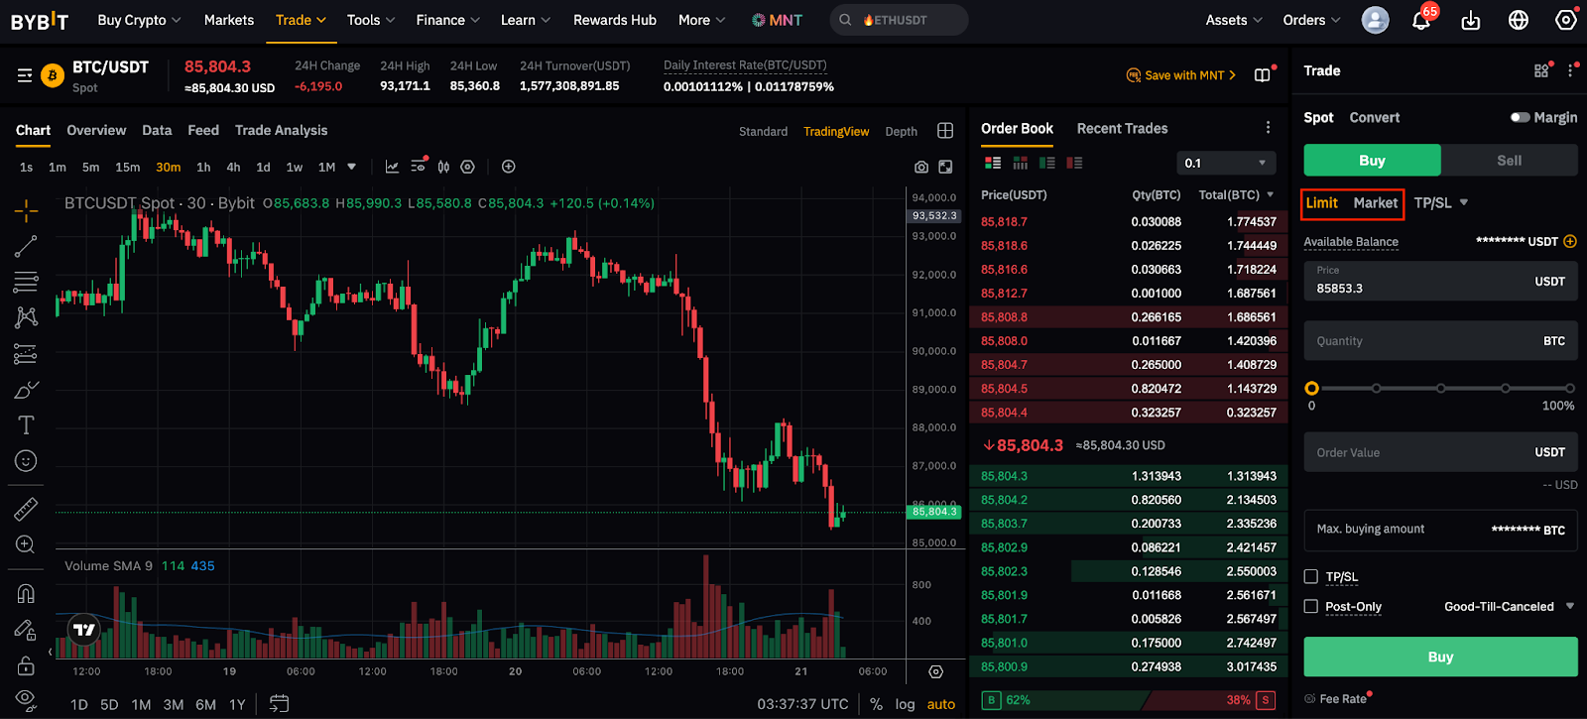
Task: Switch to the Convert tab
Action: tap(1374, 117)
